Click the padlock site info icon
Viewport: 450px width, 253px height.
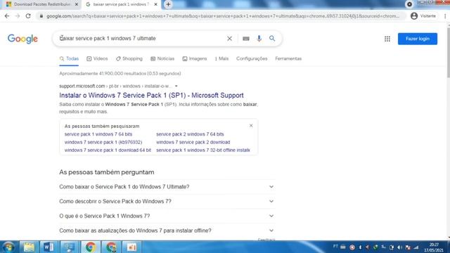coord(41,16)
